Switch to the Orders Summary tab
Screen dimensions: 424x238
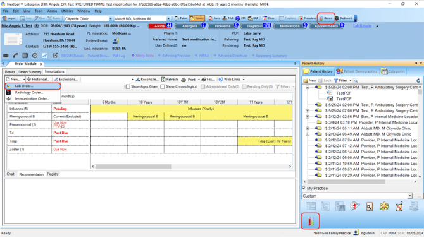[30, 72]
